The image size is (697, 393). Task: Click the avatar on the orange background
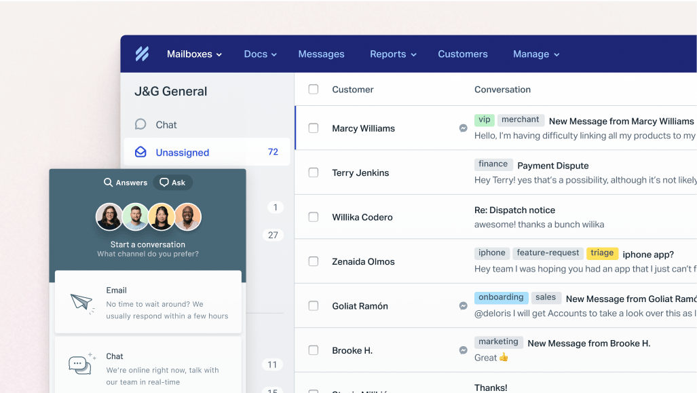click(x=187, y=217)
